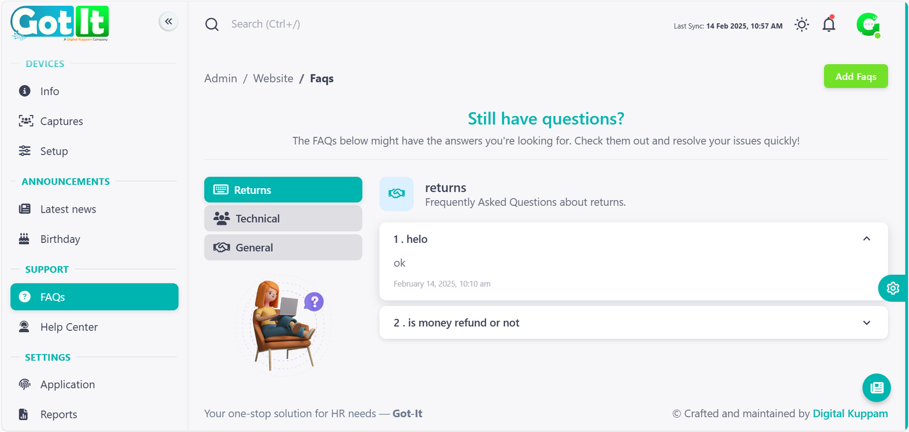Open Captures in the sidebar
This screenshot has height=432, width=909.
(61, 121)
